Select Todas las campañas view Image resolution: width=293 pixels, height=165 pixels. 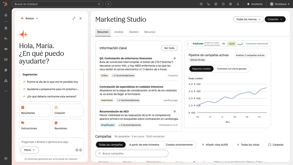(111, 144)
